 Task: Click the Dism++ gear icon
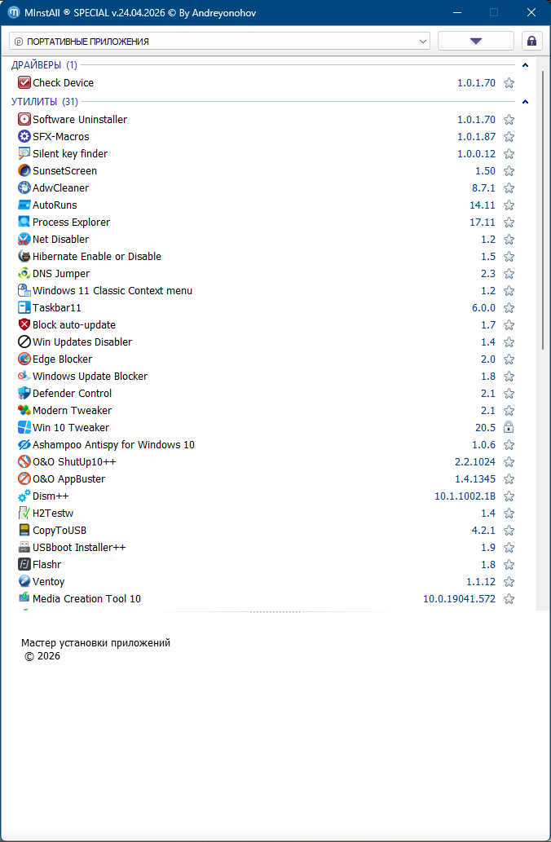tap(24, 496)
